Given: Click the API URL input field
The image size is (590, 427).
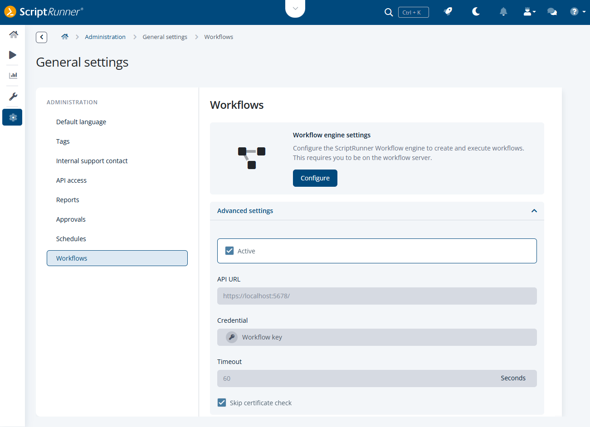Looking at the screenshot, I should pos(377,296).
